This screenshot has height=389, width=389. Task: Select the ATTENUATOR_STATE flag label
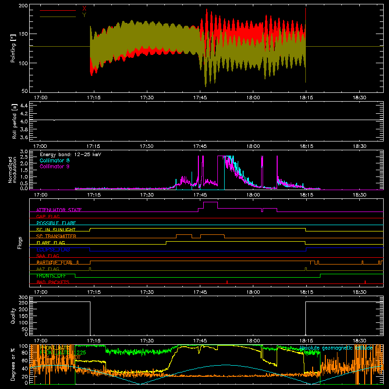point(59,210)
